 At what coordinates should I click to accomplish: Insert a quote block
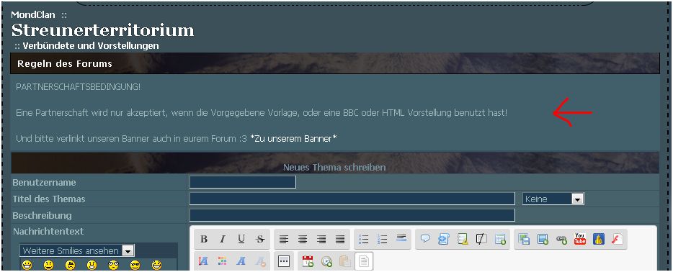coord(425,240)
